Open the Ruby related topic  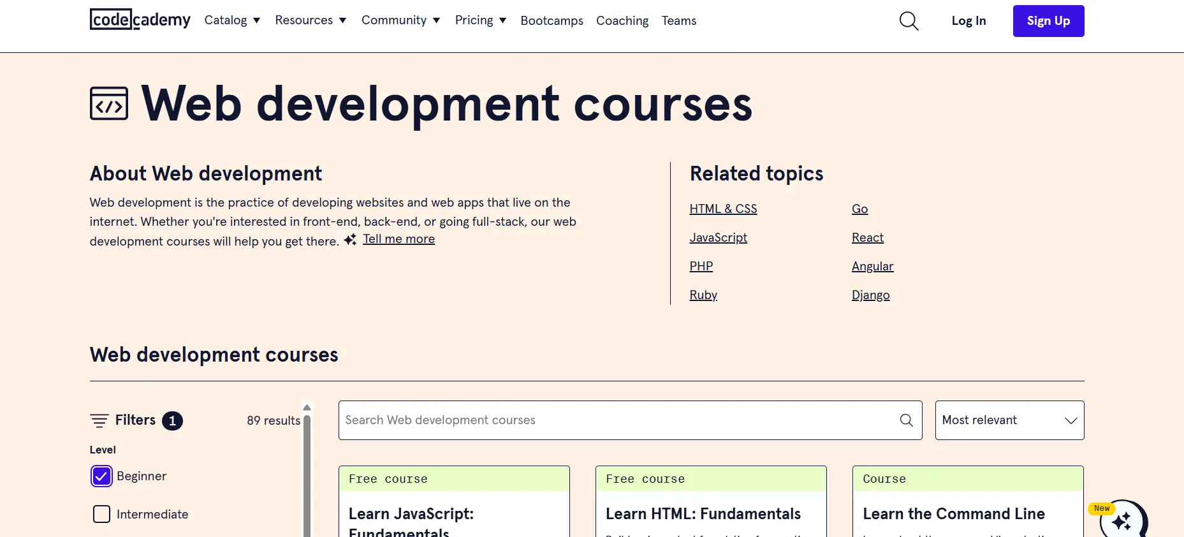tap(703, 295)
